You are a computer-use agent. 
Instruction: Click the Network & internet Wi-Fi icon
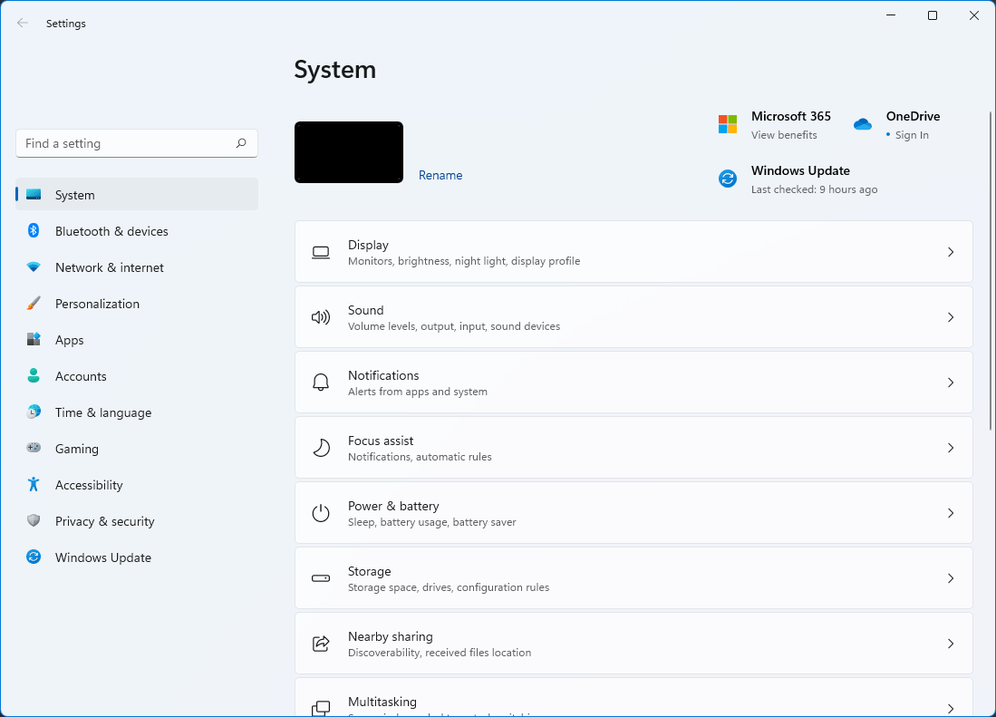click(34, 267)
